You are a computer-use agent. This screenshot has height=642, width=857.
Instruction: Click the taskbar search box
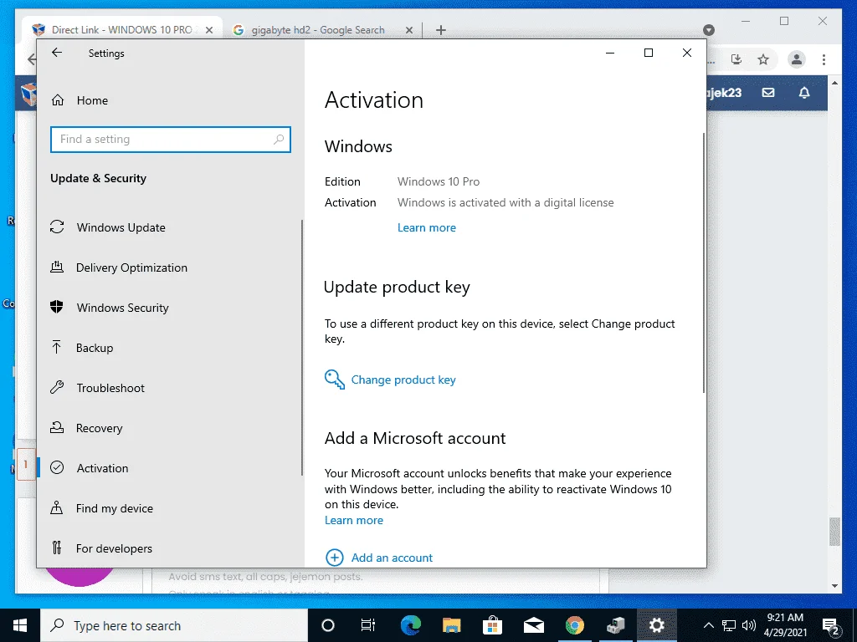pos(174,625)
